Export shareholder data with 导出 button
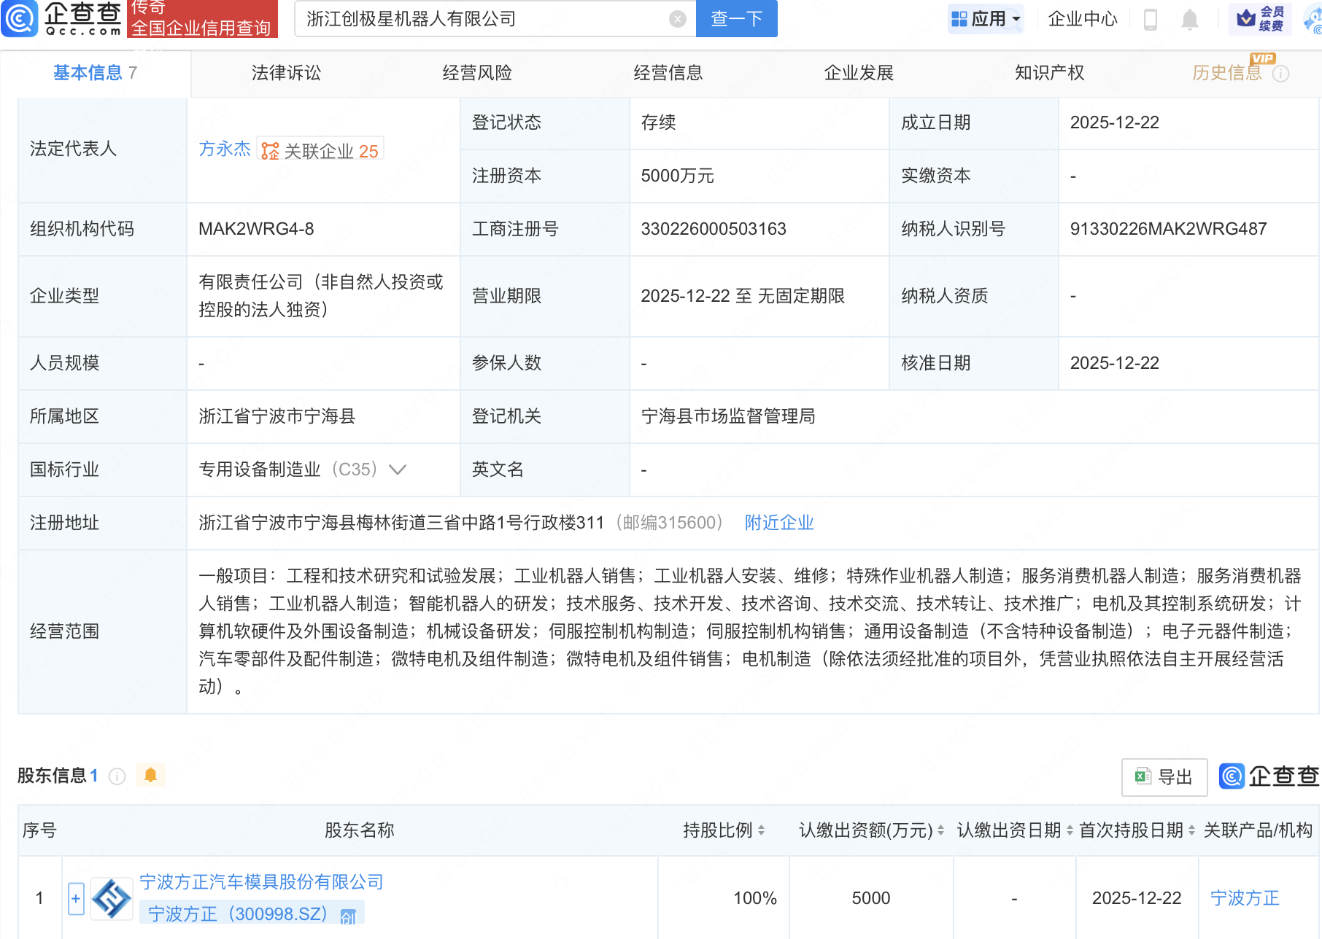 (1164, 777)
